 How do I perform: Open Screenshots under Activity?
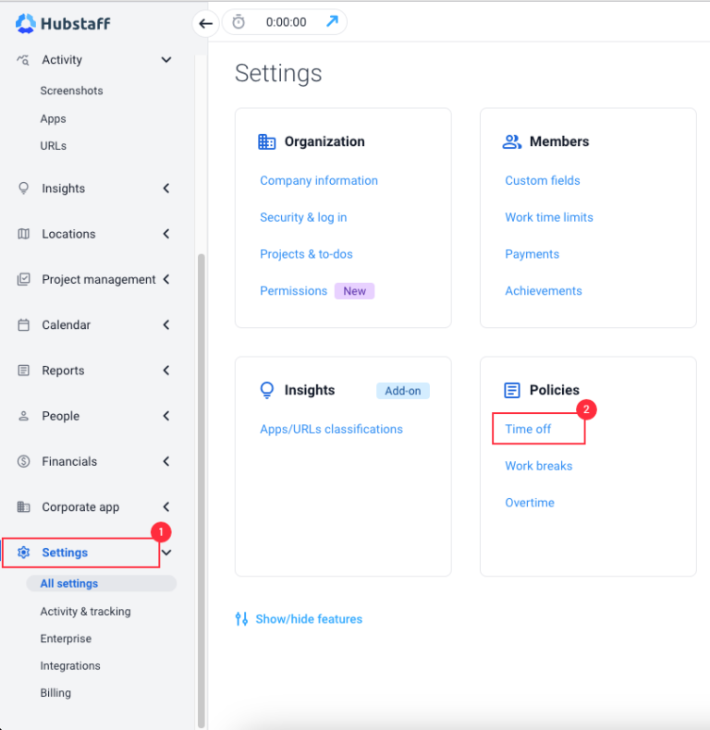click(x=71, y=91)
